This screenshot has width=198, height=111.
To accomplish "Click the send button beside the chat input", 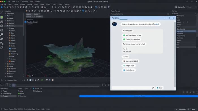I will coord(159,88).
